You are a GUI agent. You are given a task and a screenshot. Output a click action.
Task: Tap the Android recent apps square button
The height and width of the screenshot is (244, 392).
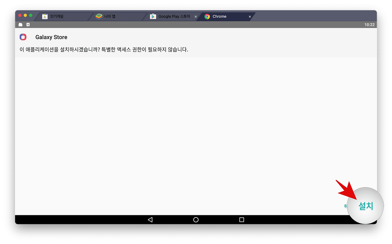coord(242,220)
